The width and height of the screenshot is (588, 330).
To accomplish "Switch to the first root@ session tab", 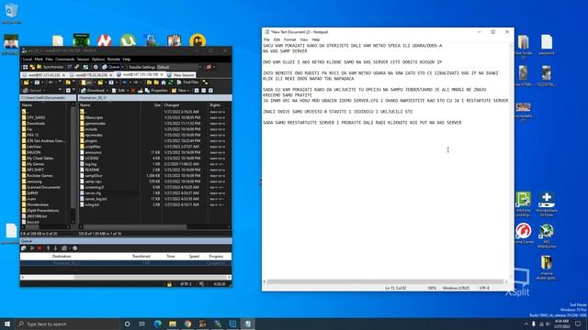I will pyautogui.click(x=42, y=75).
